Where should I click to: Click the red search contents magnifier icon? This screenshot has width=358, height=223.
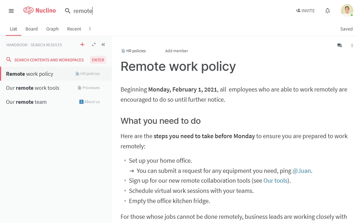click(9, 60)
